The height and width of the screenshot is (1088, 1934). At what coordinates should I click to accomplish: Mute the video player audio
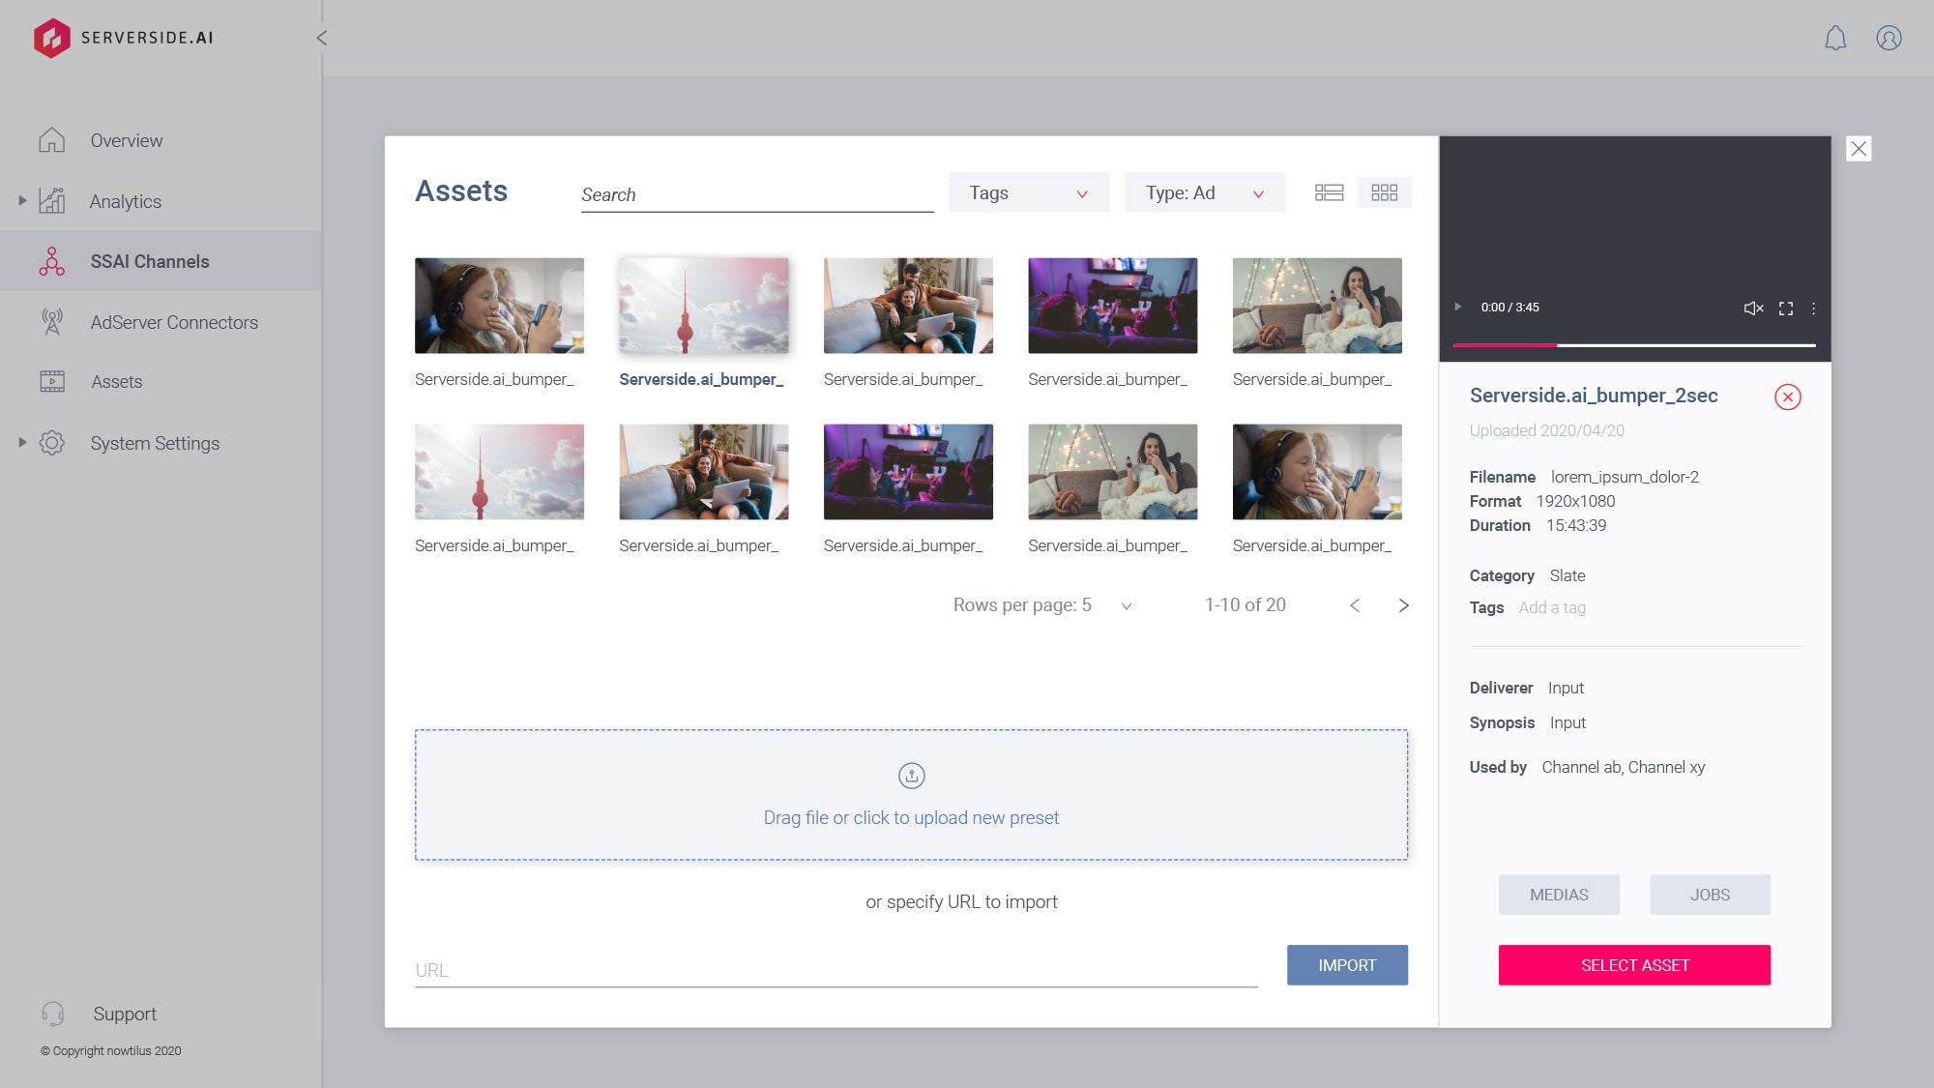(x=1753, y=308)
